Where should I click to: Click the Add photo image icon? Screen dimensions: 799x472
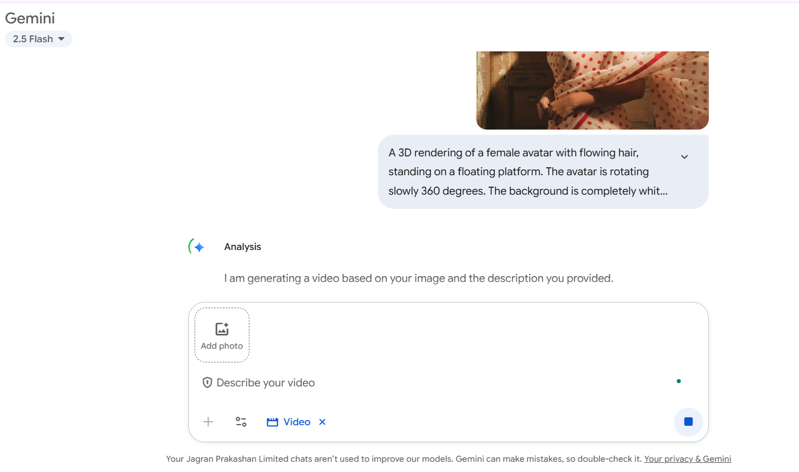(x=222, y=329)
